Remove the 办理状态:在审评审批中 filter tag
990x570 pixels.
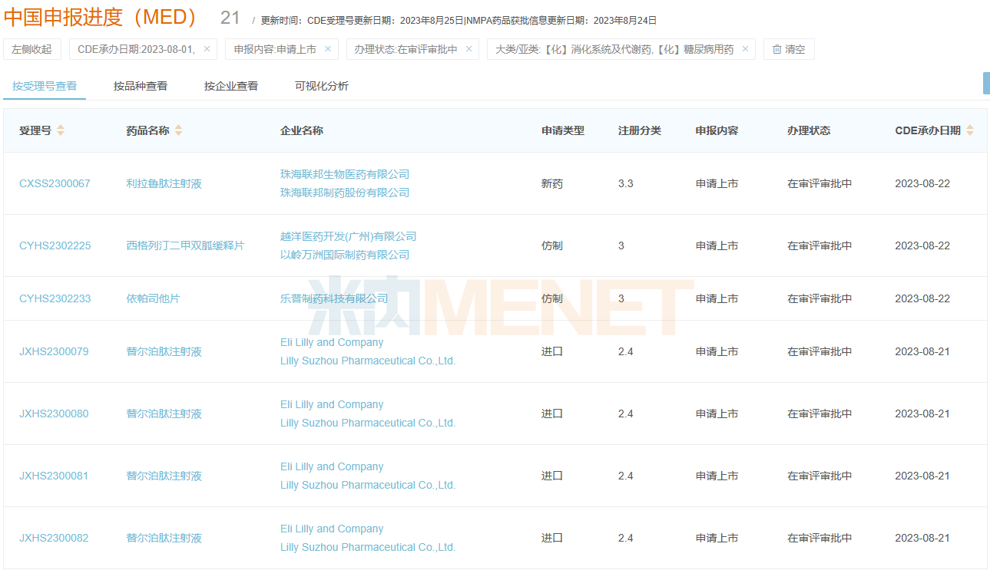click(469, 49)
